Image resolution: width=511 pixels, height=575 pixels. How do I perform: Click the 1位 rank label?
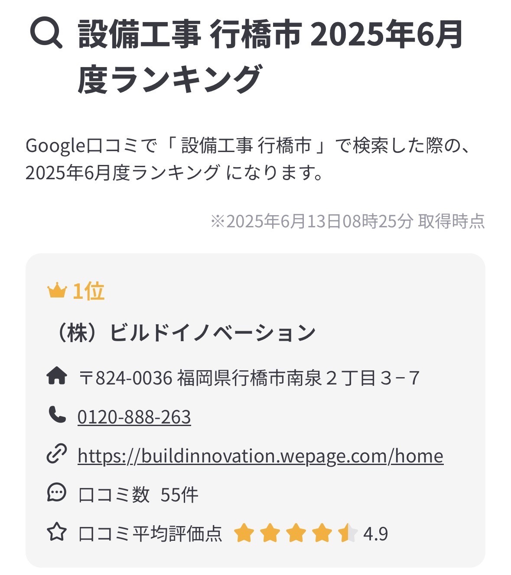point(88,291)
